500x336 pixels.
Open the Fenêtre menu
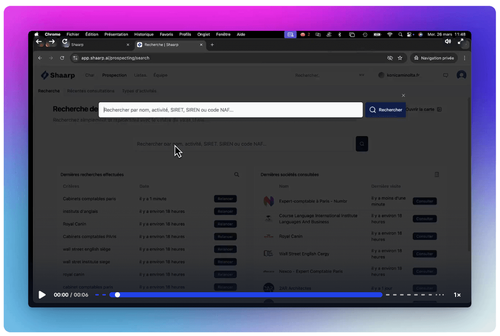point(223,34)
